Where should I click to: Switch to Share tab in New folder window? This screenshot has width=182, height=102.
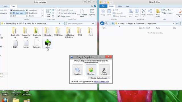[119, 6]
